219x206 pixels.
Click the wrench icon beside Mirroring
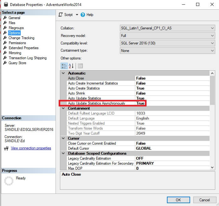(x=5, y=53)
